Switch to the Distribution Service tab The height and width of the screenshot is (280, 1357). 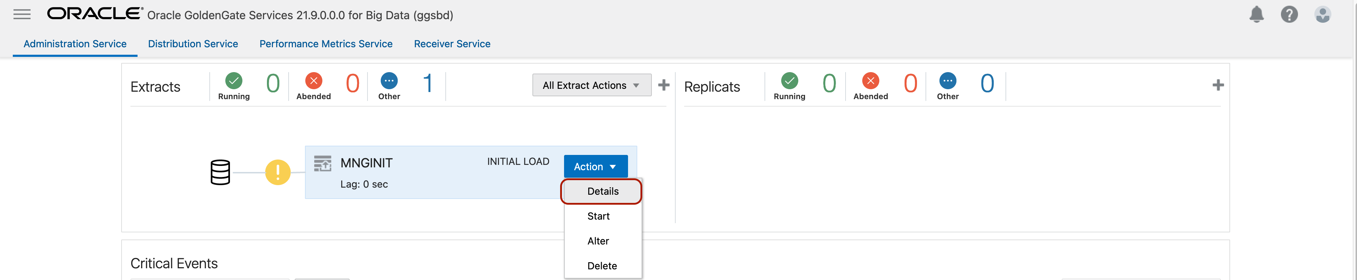193,44
